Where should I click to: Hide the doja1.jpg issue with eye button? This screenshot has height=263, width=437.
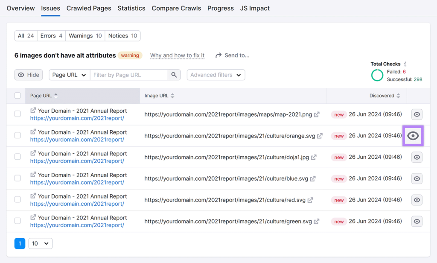click(417, 157)
